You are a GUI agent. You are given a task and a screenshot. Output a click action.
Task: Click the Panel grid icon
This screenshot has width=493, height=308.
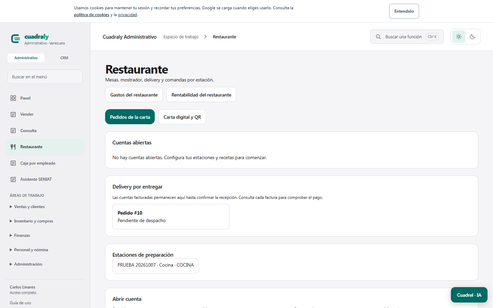tap(13, 98)
